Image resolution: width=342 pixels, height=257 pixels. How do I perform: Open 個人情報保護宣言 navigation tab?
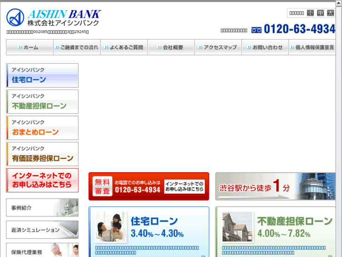[x=312, y=47]
